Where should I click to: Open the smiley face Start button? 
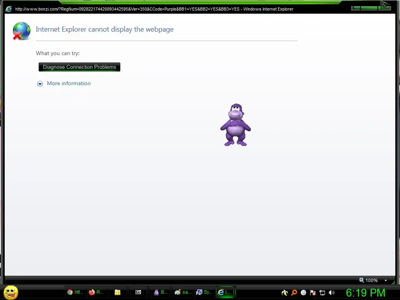(x=11, y=292)
